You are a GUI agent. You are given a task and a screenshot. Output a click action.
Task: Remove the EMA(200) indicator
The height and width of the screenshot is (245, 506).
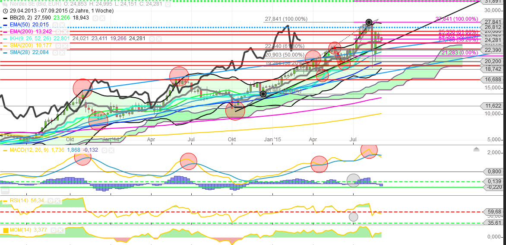click(66, 32)
